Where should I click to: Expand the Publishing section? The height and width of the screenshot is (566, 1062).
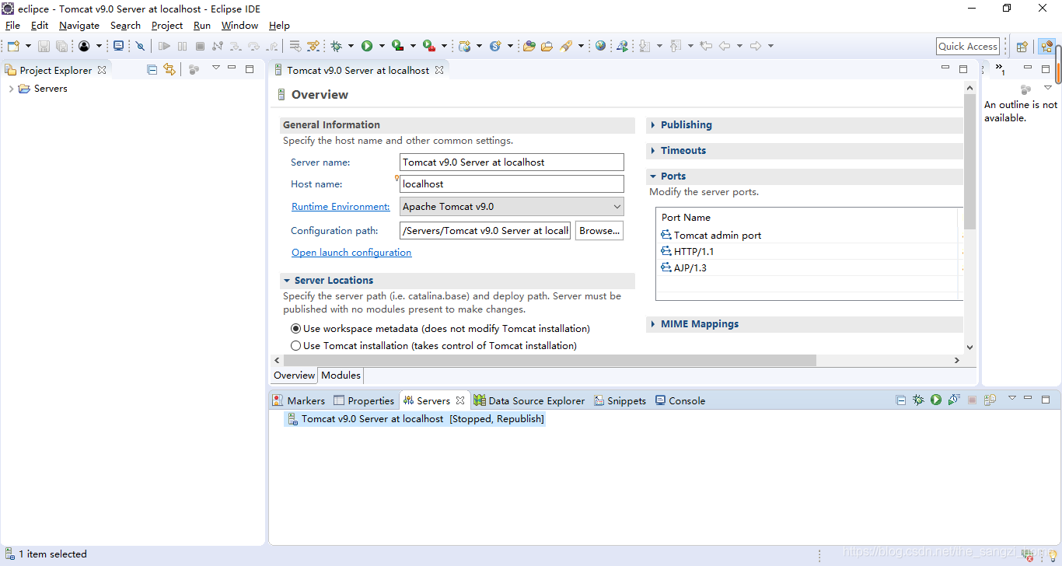click(653, 125)
